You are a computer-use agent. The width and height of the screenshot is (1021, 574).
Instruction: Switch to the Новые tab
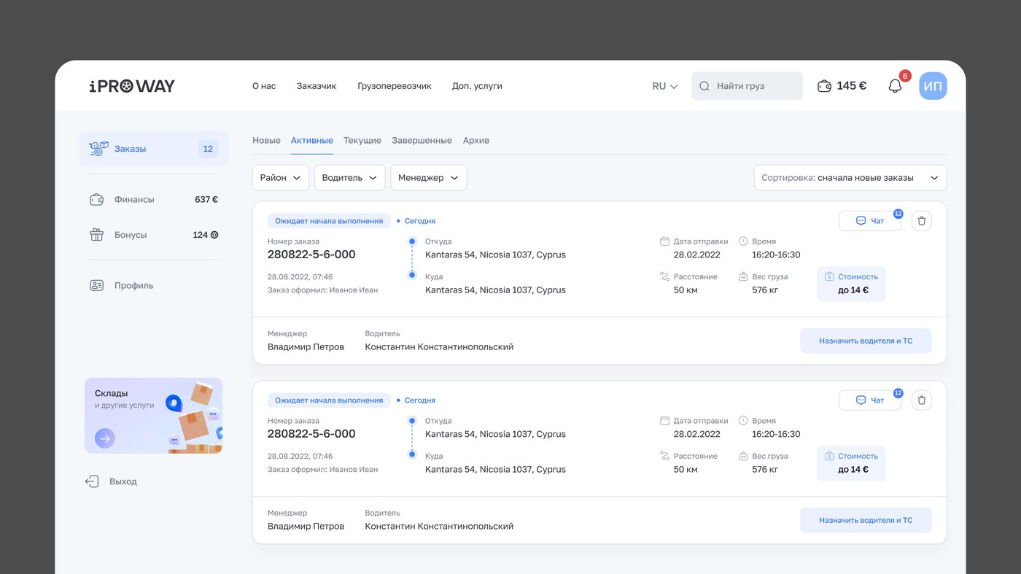(x=266, y=140)
